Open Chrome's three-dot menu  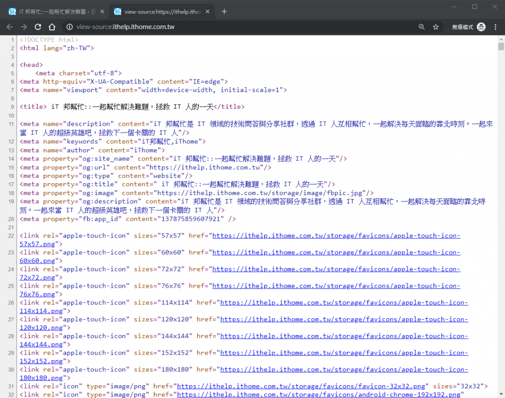tap(495, 27)
